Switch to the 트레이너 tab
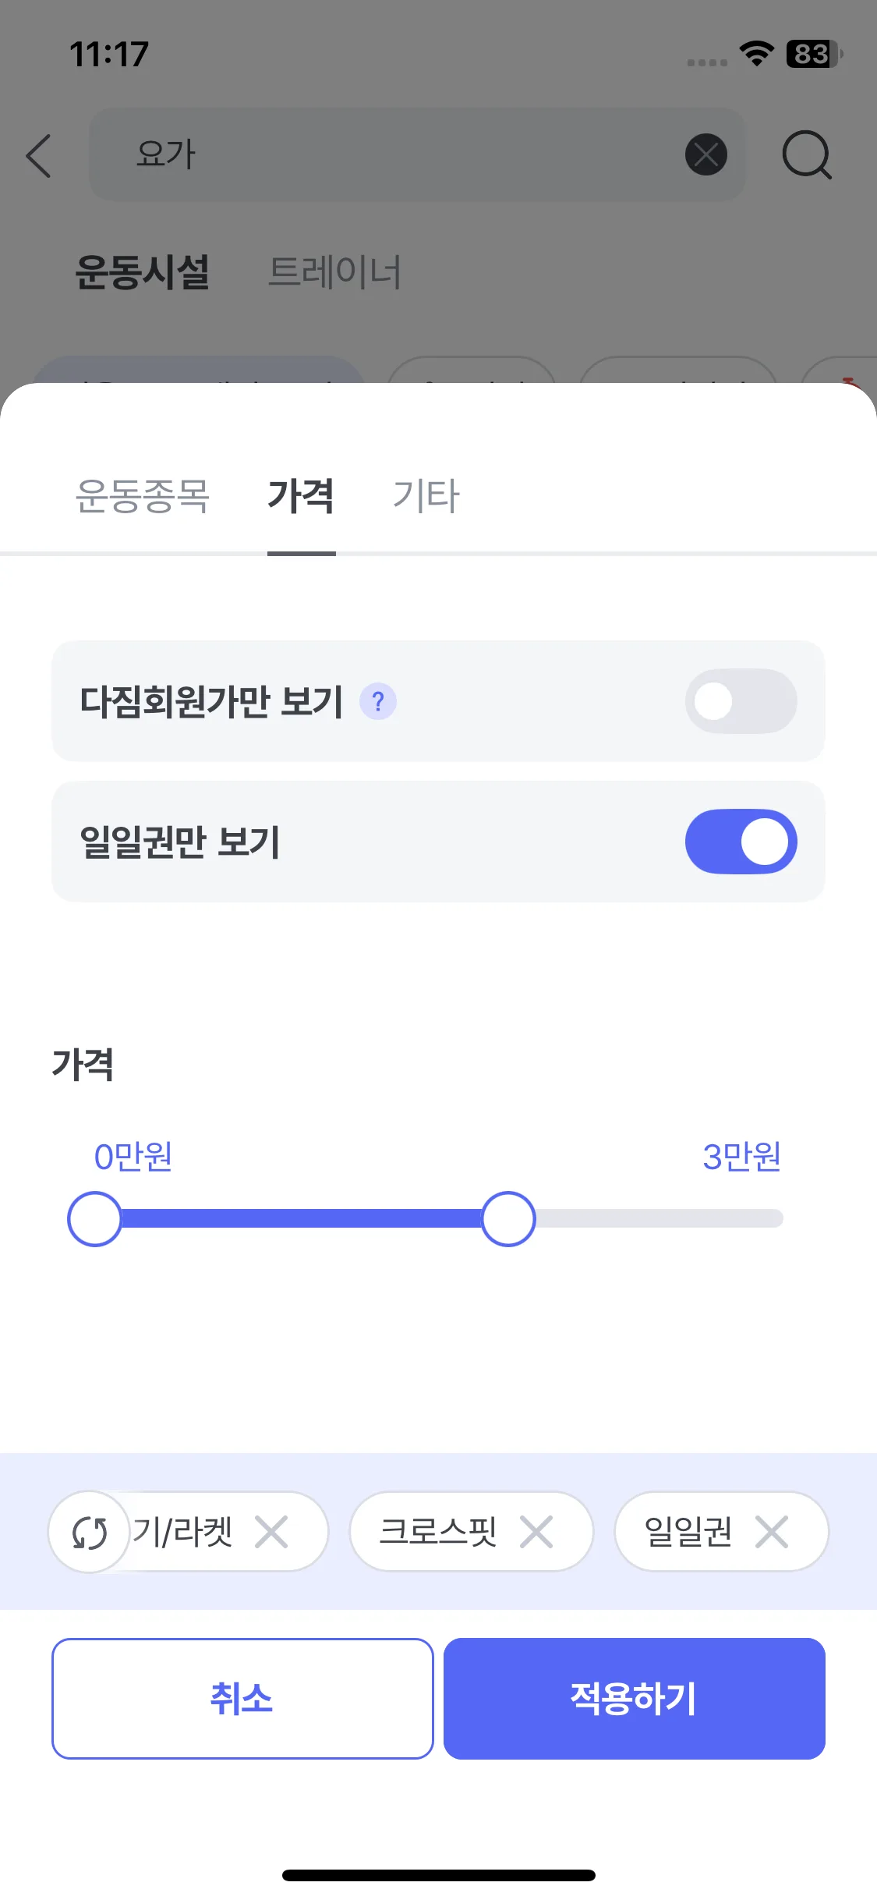877x1900 pixels. [x=334, y=272]
